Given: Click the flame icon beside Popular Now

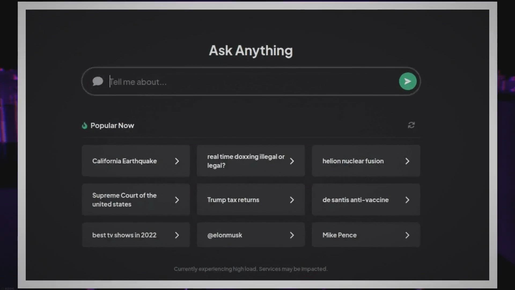Looking at the screenshot, I should coord(84,126).
